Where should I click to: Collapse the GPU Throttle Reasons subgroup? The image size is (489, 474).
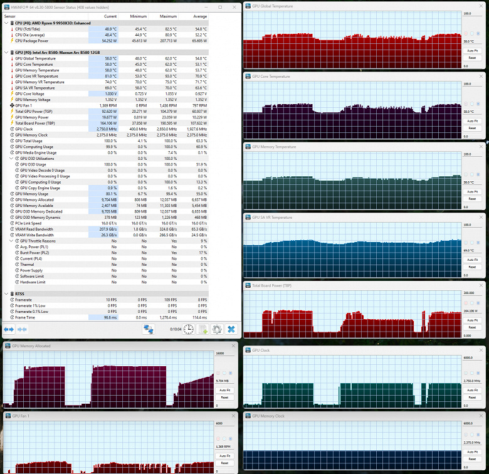[x=17, y=241]
